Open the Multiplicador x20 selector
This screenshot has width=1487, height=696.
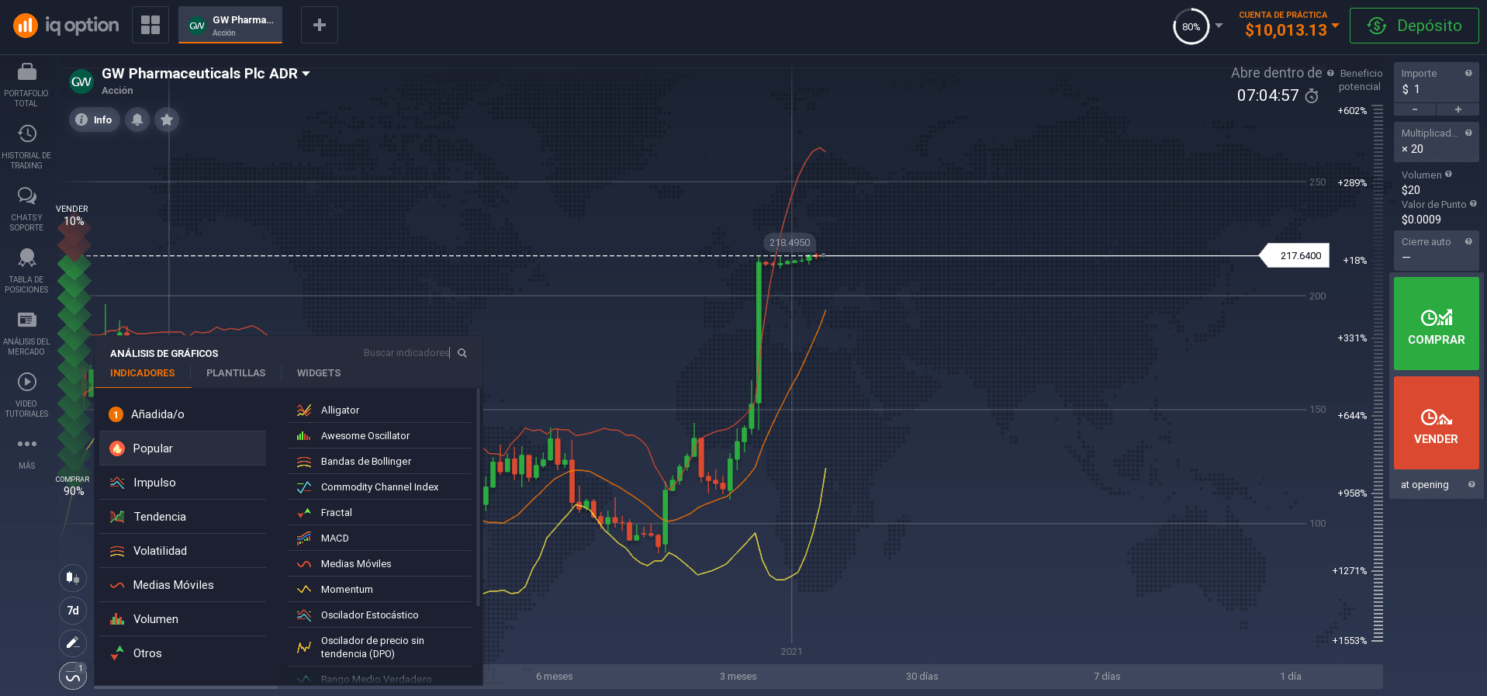coord(1437,141)
